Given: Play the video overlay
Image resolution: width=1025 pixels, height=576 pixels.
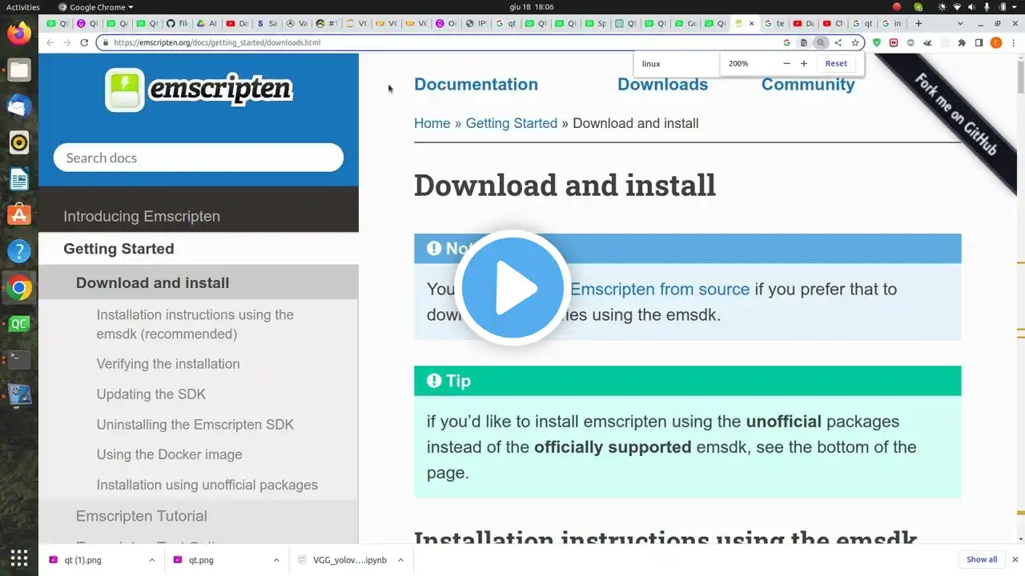Looking at the screenshot, I should (512, 288).
